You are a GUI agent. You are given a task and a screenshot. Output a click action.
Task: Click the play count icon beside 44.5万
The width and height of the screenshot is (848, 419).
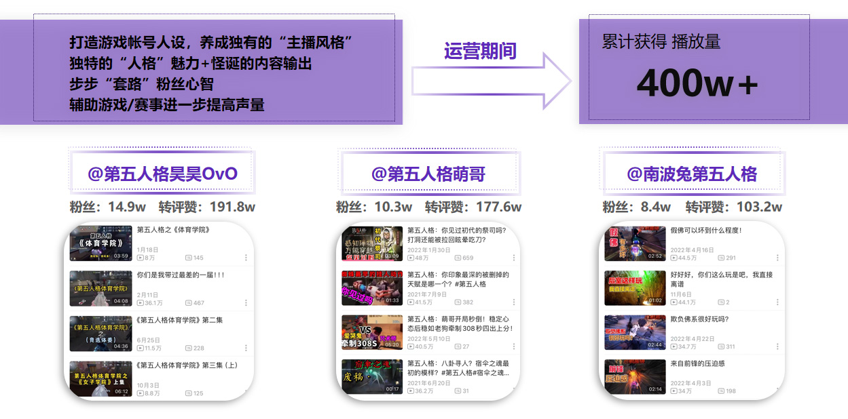[674, 258]
